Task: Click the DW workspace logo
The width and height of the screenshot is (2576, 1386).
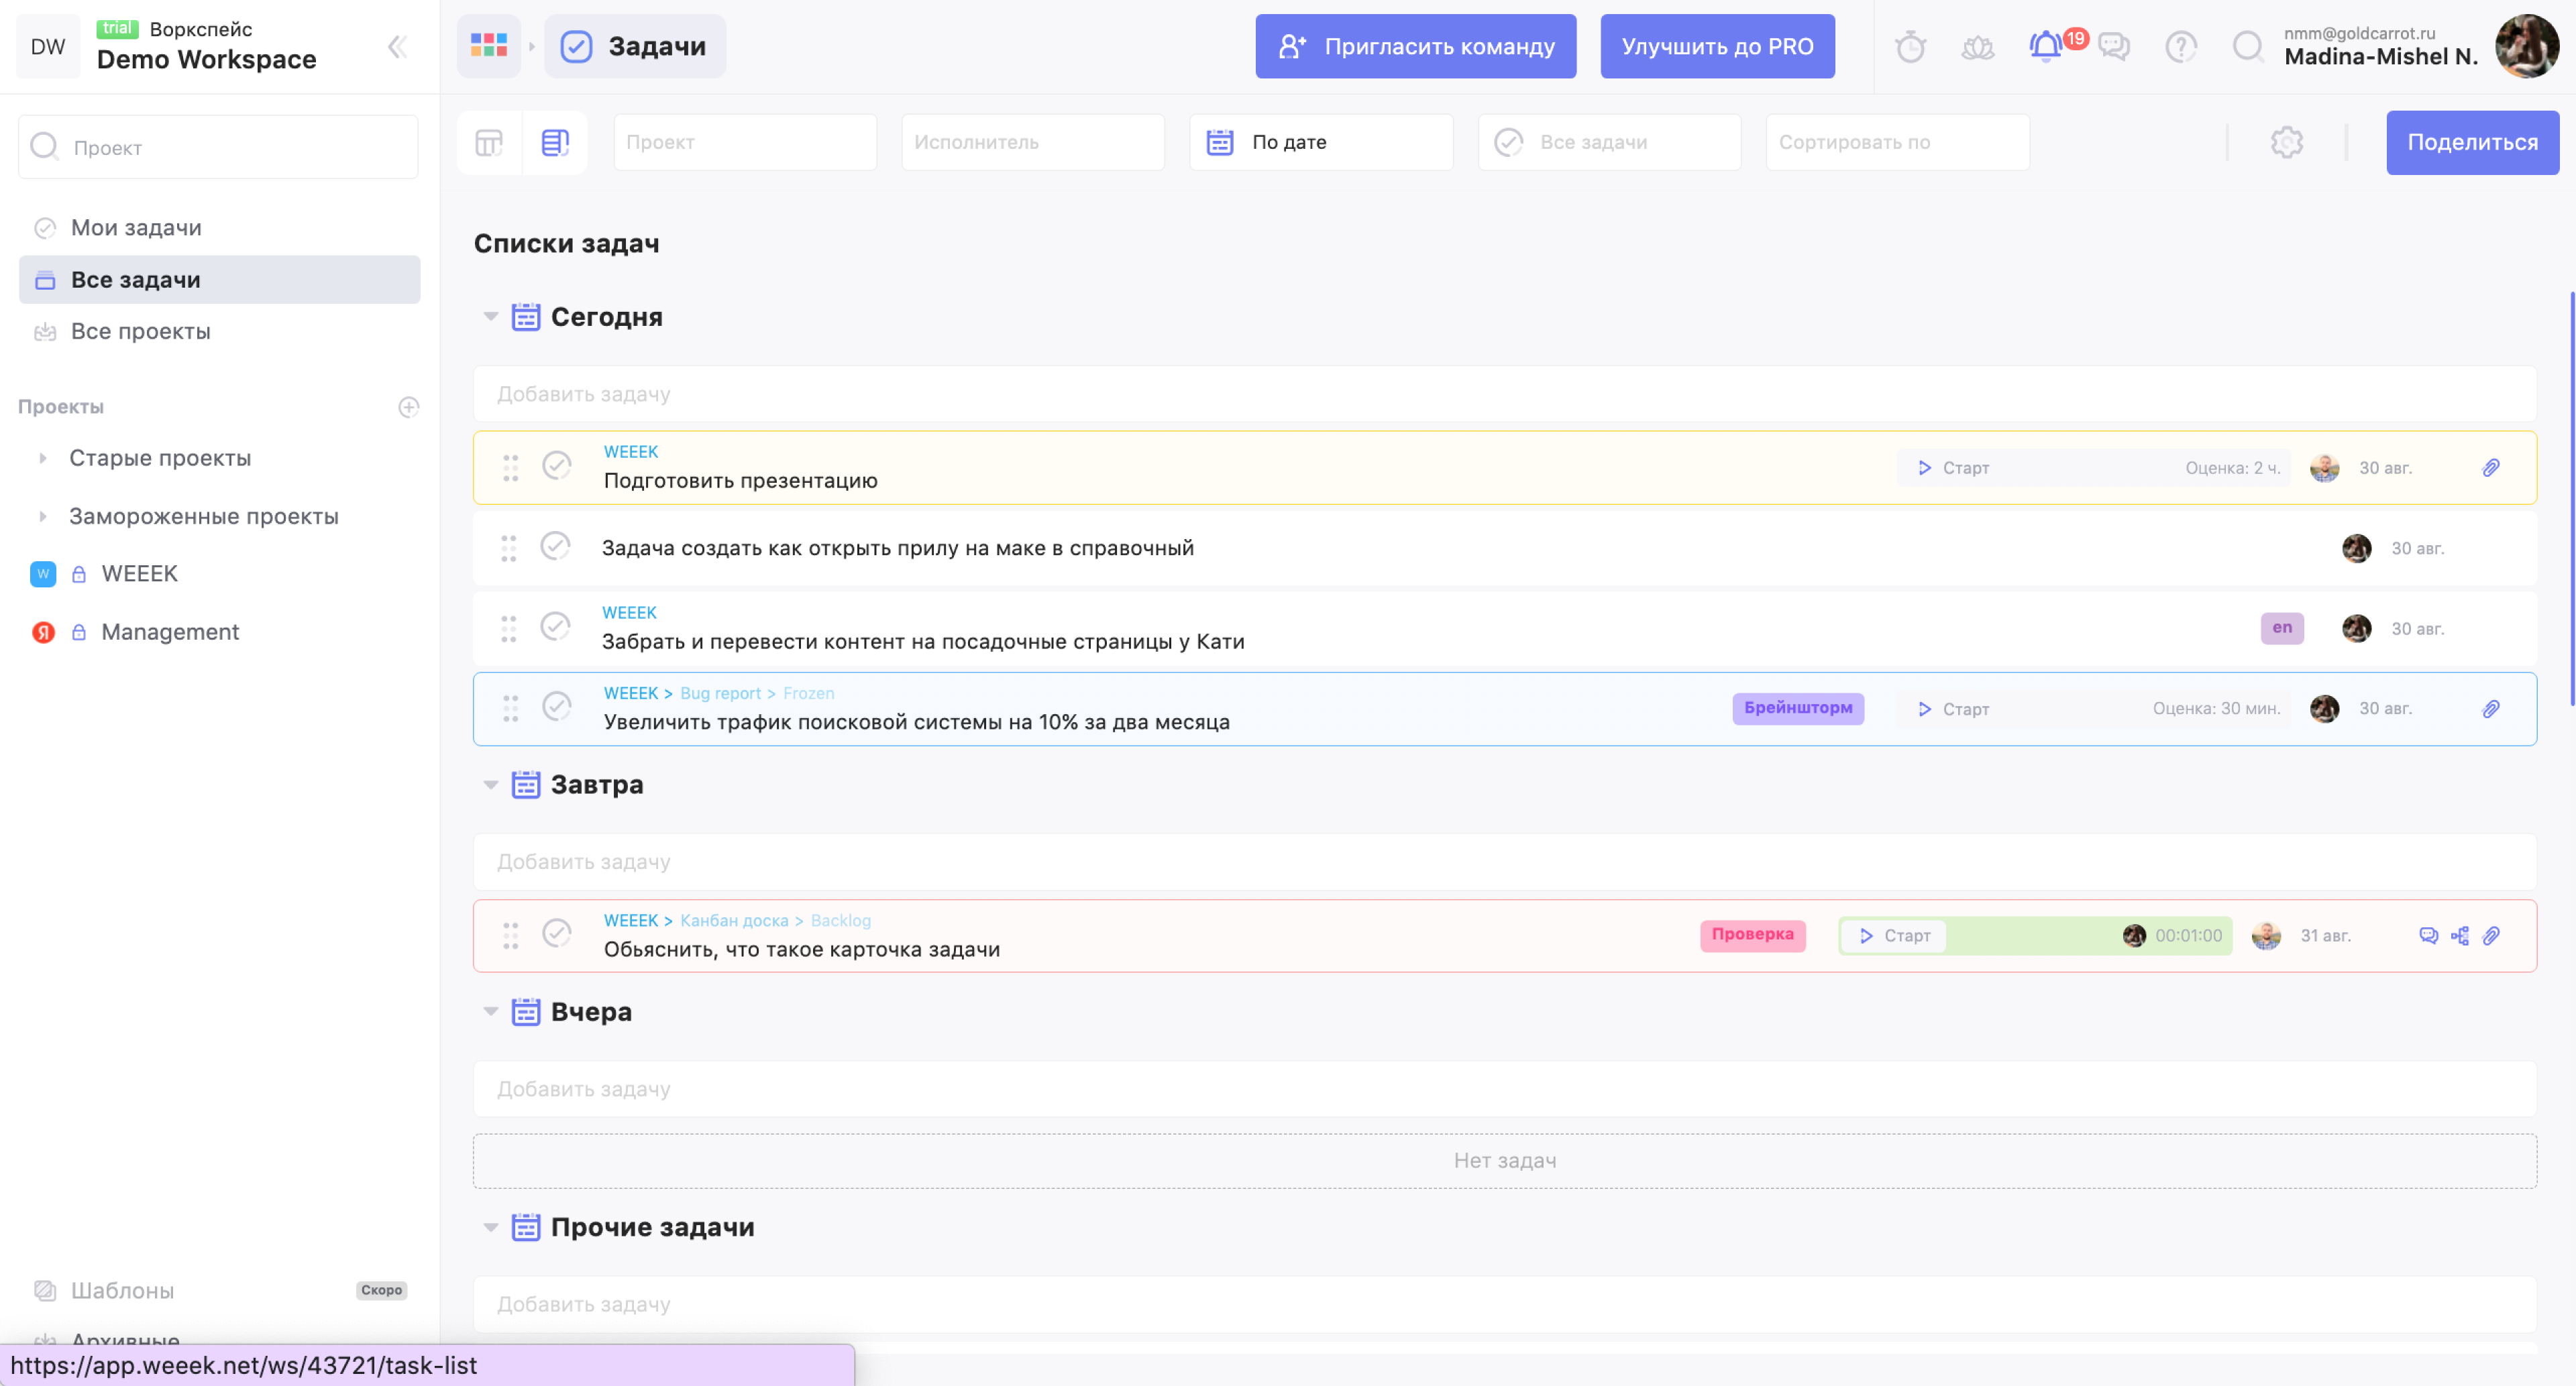Action: [47, 46]
